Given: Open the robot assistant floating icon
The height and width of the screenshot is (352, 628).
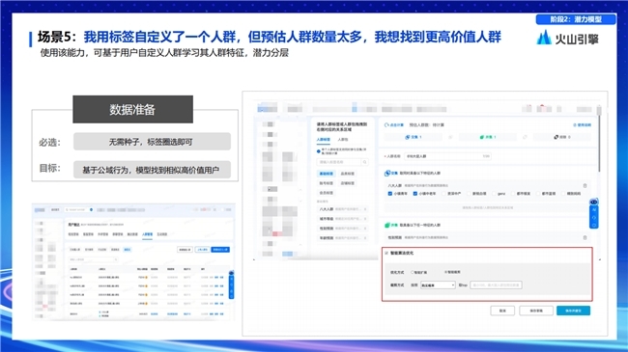Looking at the screenshot, I should (x=593, y=202).
